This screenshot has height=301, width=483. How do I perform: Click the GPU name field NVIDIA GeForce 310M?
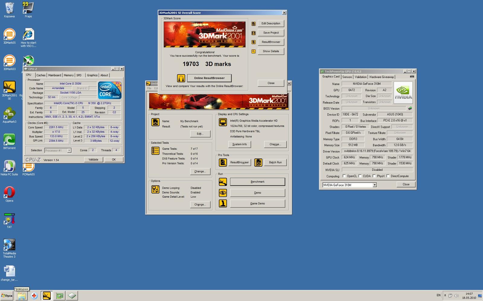(367, 84)
